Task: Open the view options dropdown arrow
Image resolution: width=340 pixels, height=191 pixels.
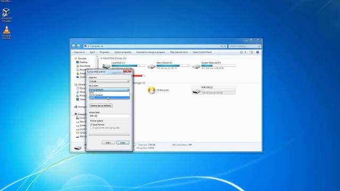Action: 245,52
